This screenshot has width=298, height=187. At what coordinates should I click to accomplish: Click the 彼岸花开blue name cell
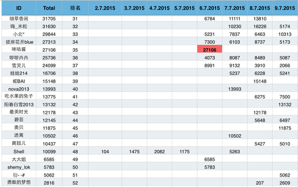(19, 42)
